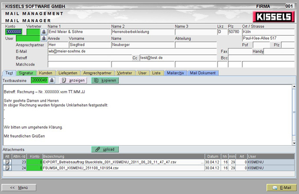
Task: Edit the Name field Neuberger
Action: (x=143, y=45)
